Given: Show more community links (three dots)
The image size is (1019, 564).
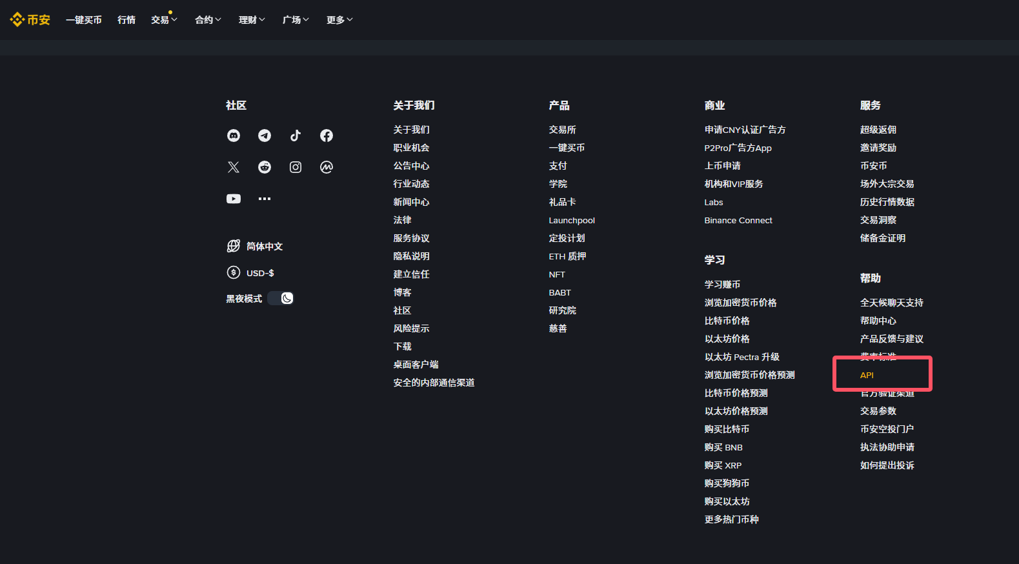Looking at the screenshot, I should point(265,199).
